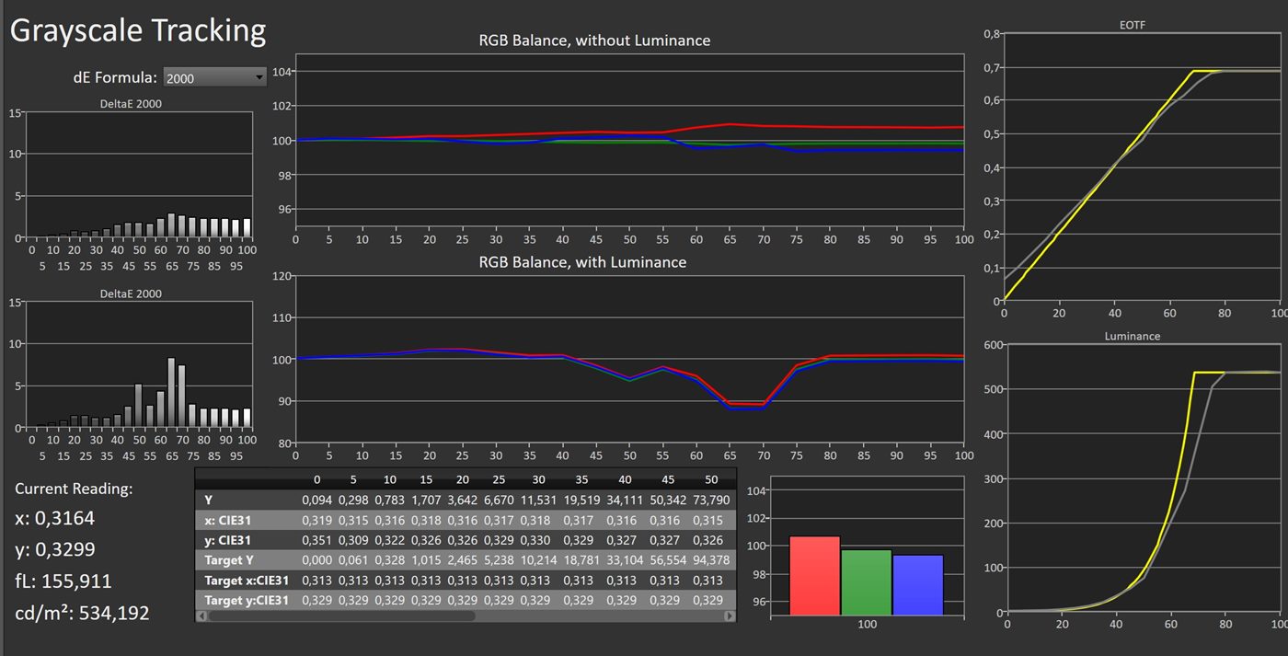Viewport: 1288px width, 656px height.
Task: Click the data table's horizontal scrollbar thumb
Action: click(340, 616)
